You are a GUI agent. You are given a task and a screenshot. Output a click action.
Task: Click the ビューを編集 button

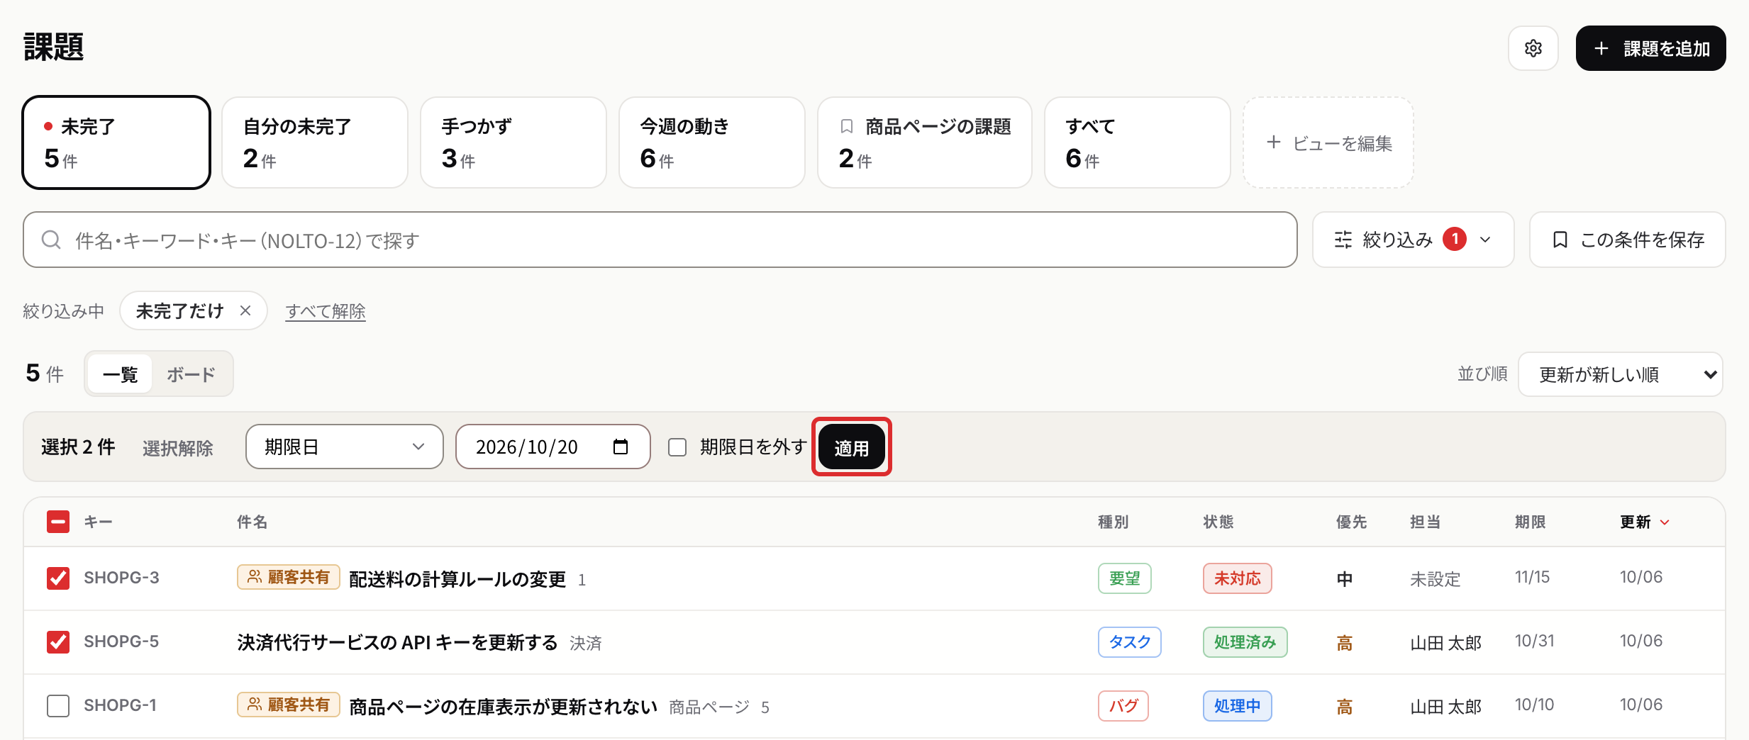point(1328,142)
